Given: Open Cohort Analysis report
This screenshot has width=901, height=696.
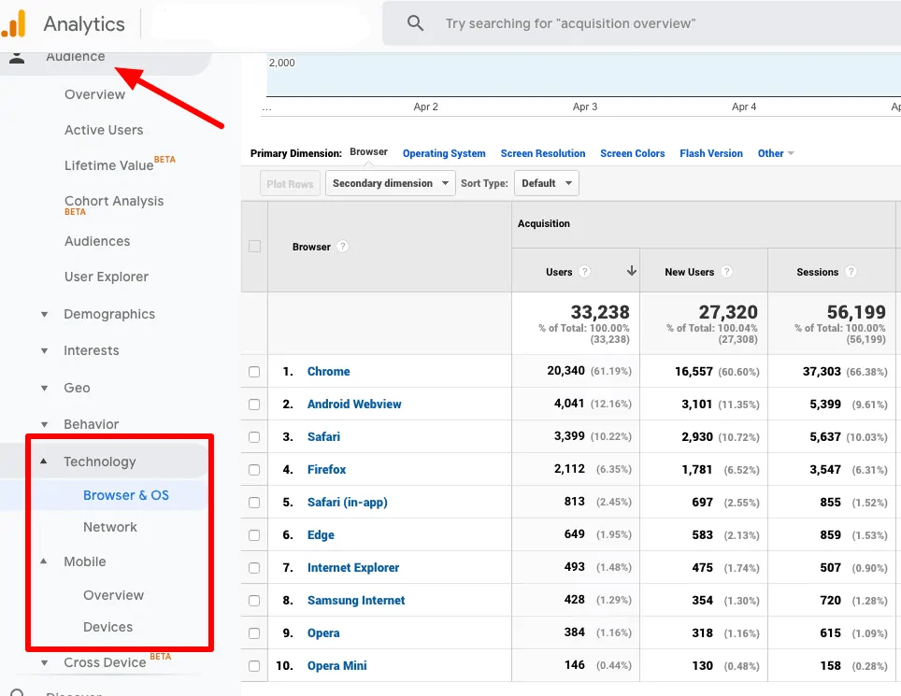Looking at the screenshot, I should tap(114, 201).
